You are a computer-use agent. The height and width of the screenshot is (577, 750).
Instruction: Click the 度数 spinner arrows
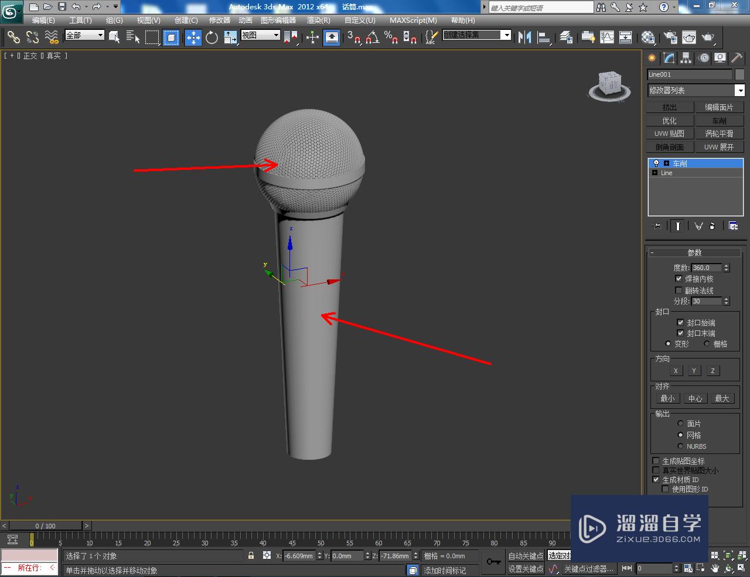coord(726,268)
